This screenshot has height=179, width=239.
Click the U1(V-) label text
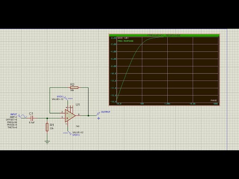[60, 97]
